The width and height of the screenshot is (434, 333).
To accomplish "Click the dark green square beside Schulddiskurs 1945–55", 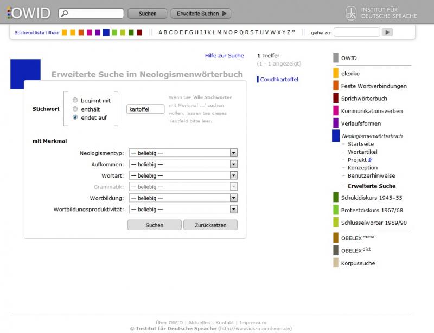I will tap(336, 197).
